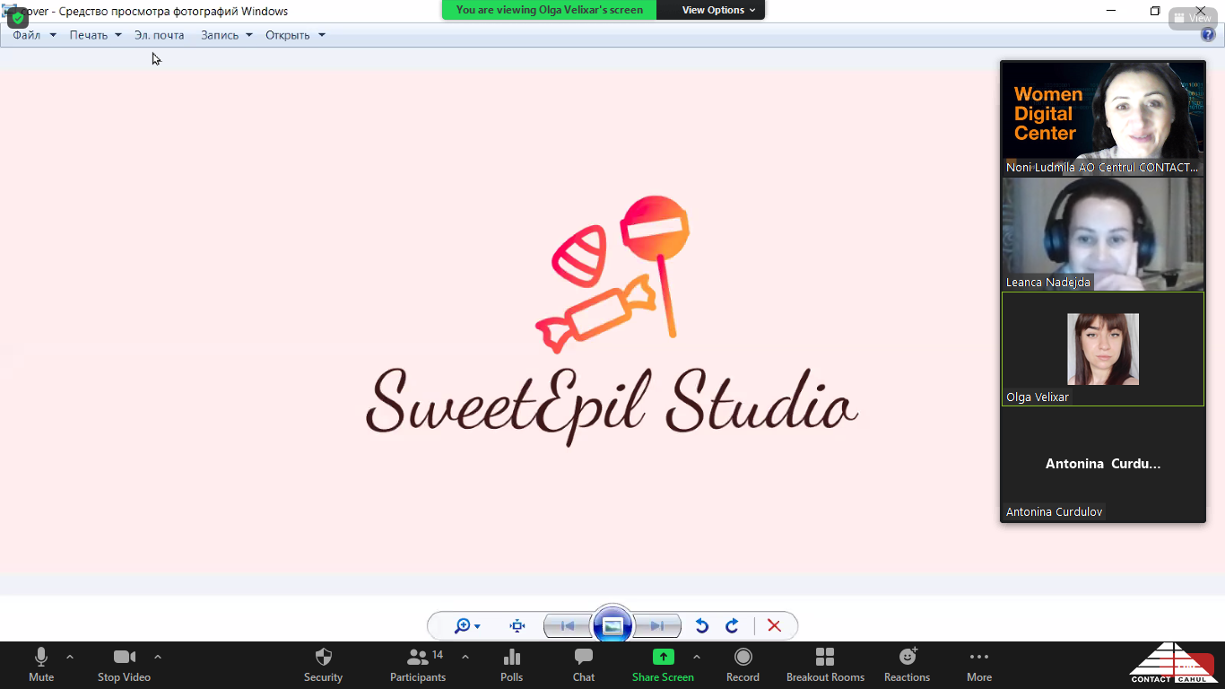
Task: Click the More button in Zoom toolbar
Action: (979, 664)
